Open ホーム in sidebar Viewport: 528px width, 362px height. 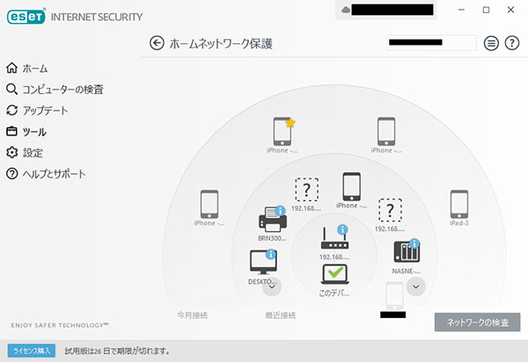(26, 69)
